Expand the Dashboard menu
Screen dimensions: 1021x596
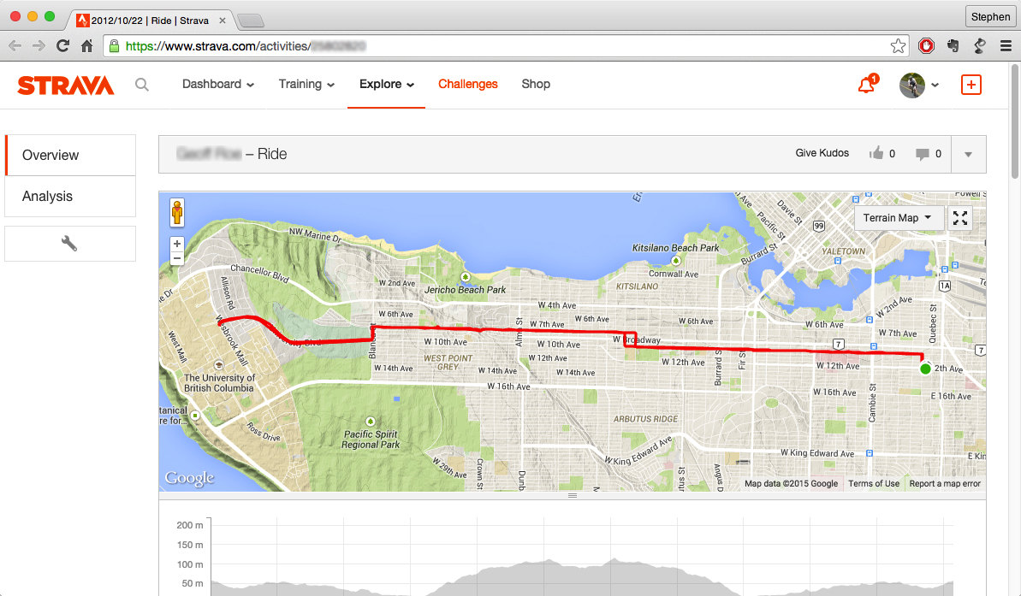click(x=218, y=85)
